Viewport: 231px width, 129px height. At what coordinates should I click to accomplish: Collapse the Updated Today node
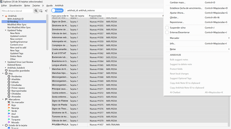tap(6, 30)
